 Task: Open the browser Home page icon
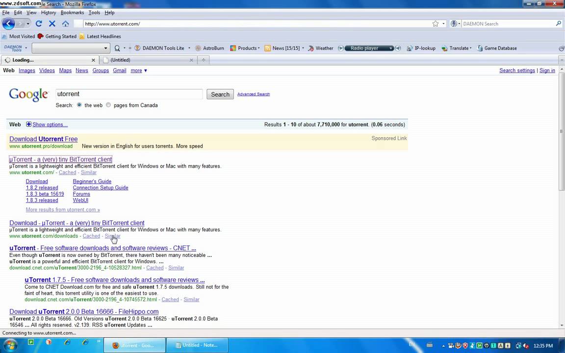[65, 24]
